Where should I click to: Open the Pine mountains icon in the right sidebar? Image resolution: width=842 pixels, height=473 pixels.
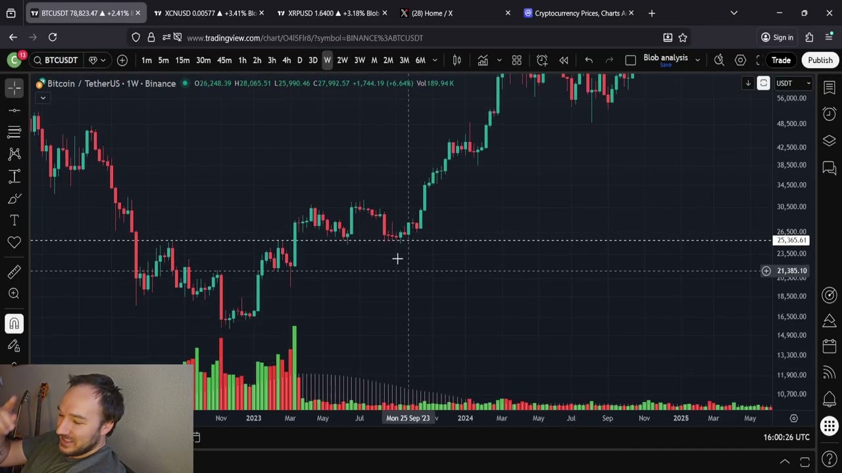[830, 321]
